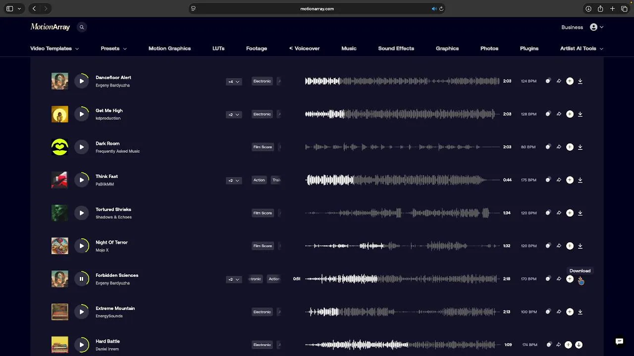Download the Get Me High track

(580, 114)
